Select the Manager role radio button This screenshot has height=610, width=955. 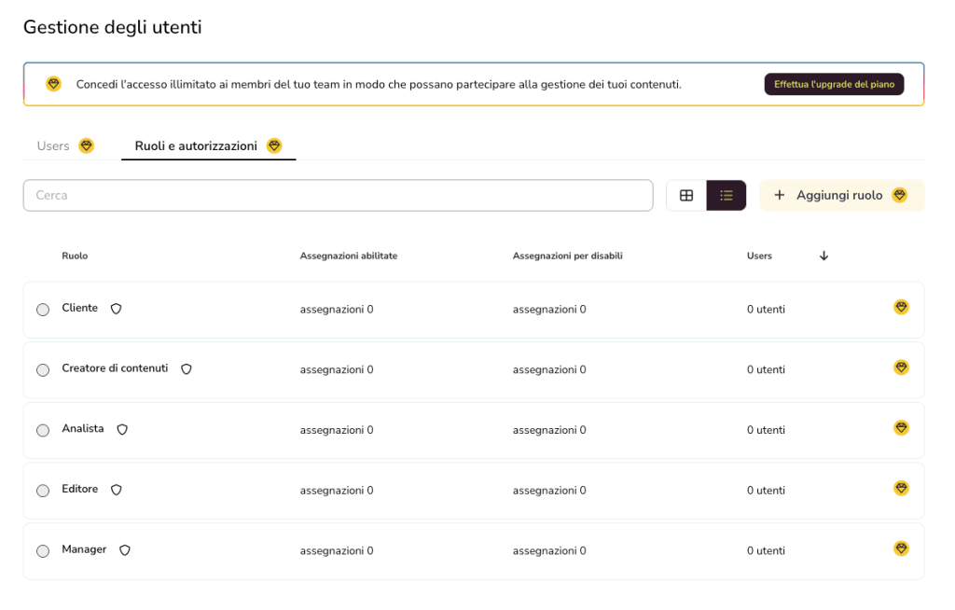tap(43, 551)
